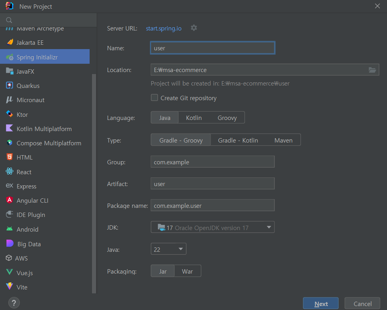This screenshot has width=387, height=310.
Task: Click the Artifact input field
Action: (x=213, y=184)
